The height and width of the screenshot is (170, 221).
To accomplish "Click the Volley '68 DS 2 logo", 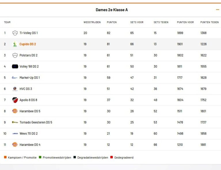I will coord(15,67).
